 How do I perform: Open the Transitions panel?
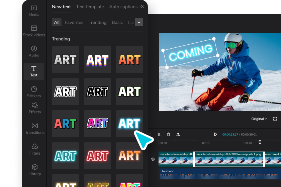click(x=35, y=129)
